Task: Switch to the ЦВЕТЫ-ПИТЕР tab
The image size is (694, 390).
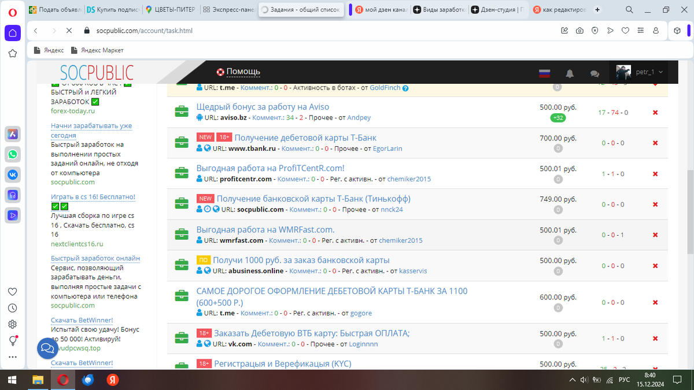Action: [x=171, y=10]
